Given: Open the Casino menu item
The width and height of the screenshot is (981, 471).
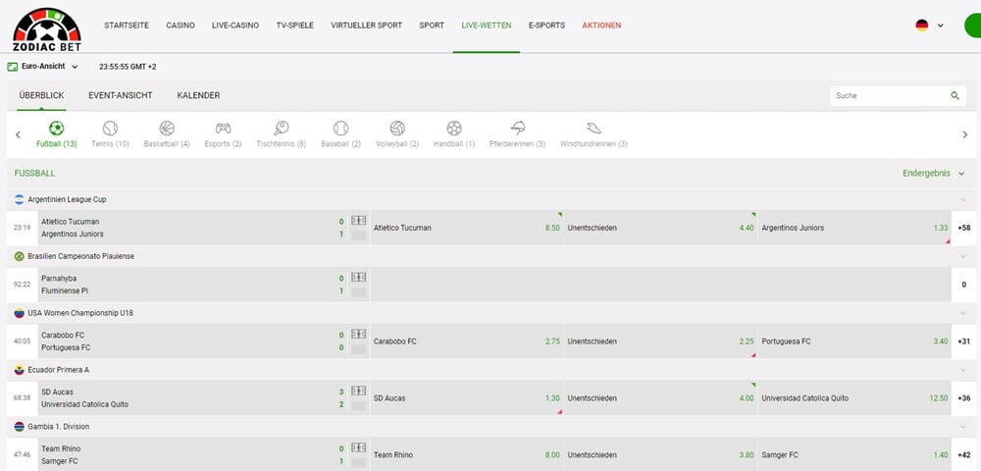Looking at the screenshot, I should pyautogui.click(x=181, y=26).
